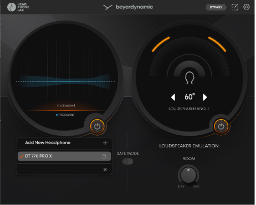This screenshot has height=205, width=256.
Task: Decrease loudspeaker angle with the left arrow
Action: [173, 98]
